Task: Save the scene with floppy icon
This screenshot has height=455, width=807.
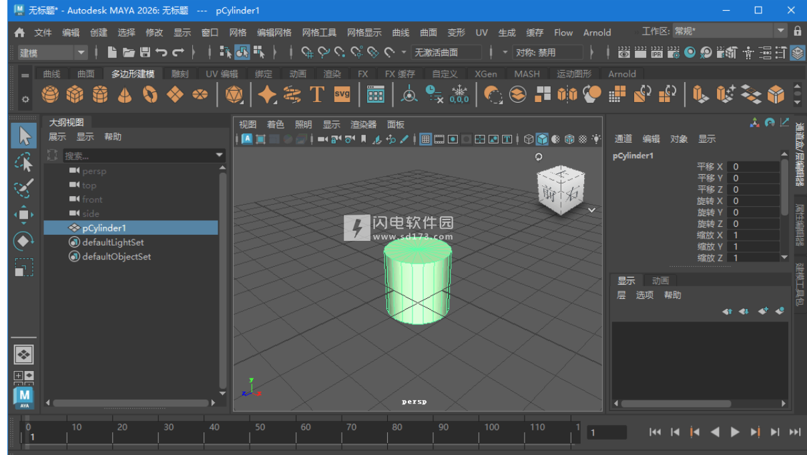Action: coord(145,52)
